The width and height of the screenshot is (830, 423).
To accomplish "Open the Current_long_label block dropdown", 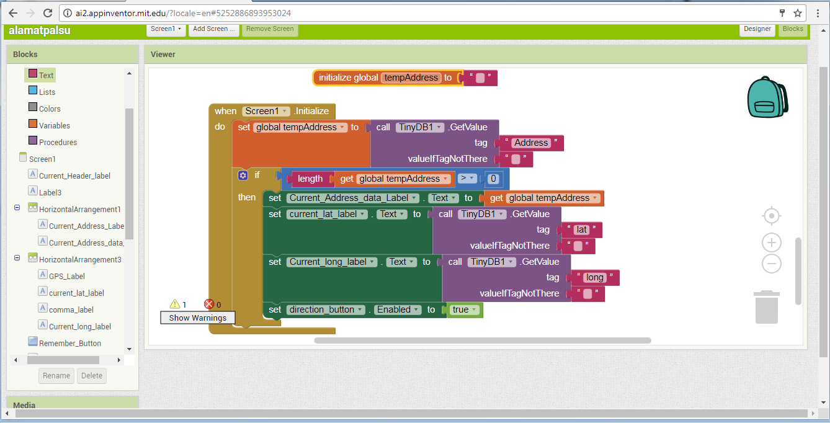I will click(332, 262).
